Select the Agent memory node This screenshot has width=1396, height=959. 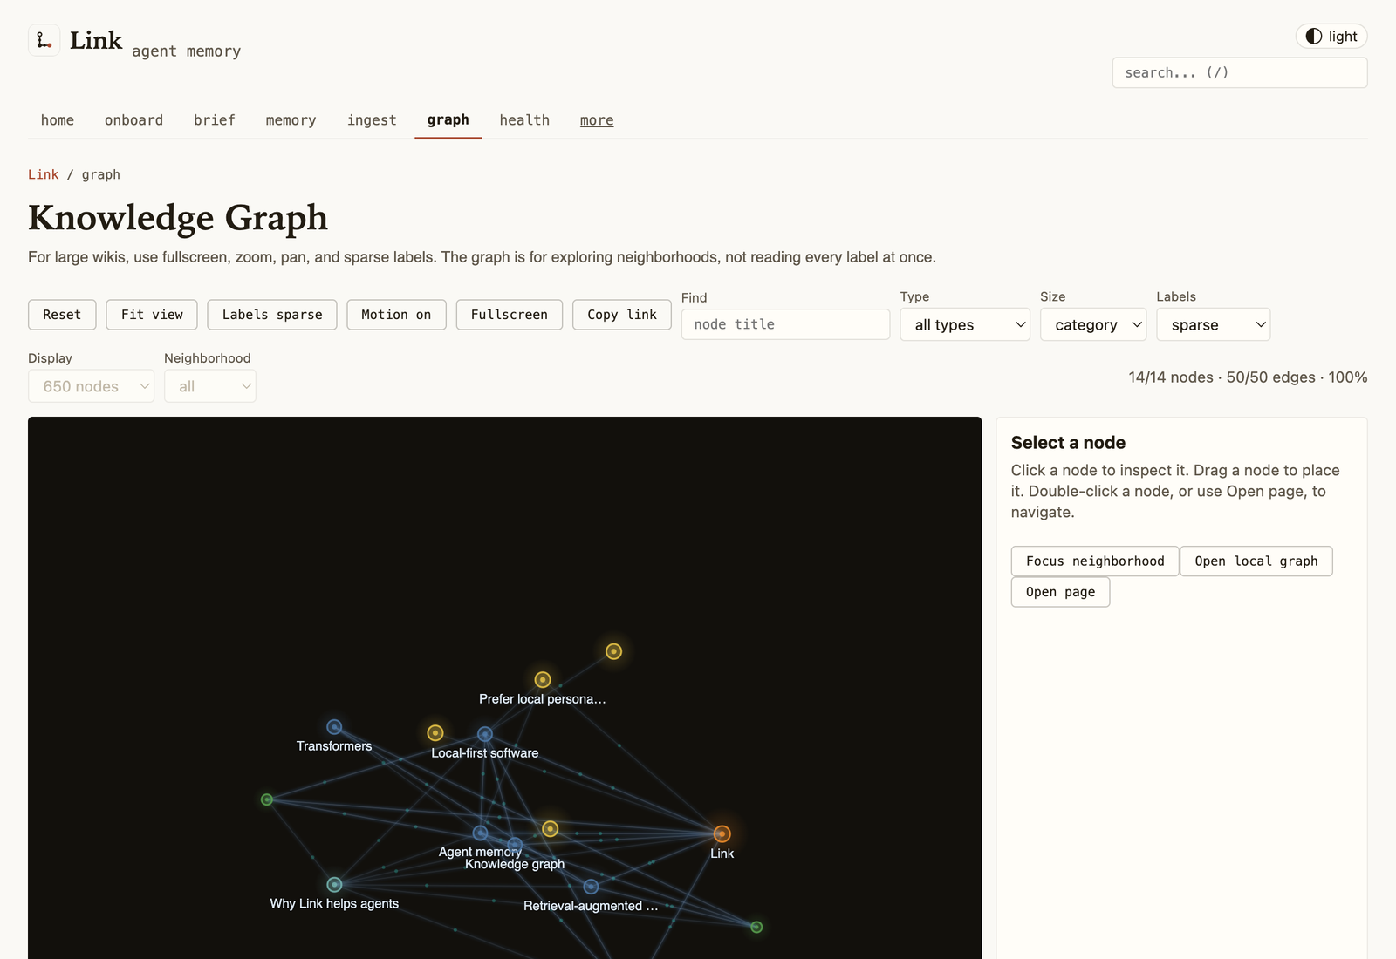(x=480, y=833)
